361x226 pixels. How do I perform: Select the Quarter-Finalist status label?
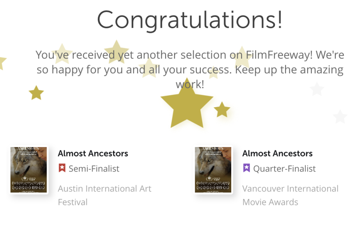[x=284, y=168]
